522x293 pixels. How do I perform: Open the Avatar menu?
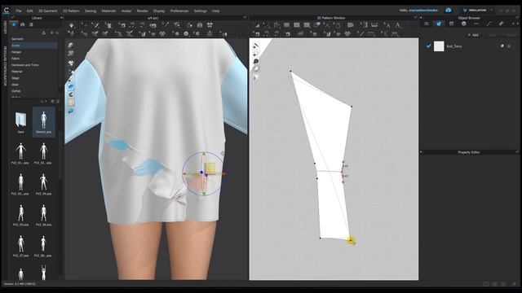[126, 11]
